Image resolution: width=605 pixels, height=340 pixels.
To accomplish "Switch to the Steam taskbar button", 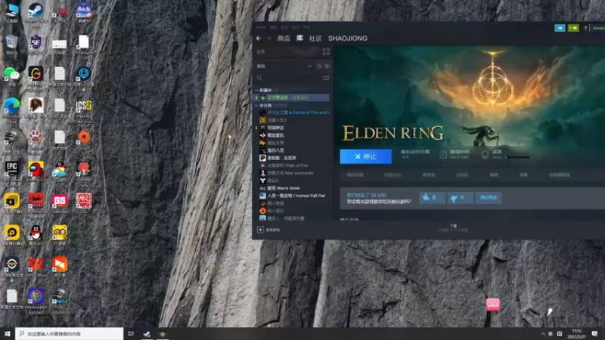I will 147,333.
